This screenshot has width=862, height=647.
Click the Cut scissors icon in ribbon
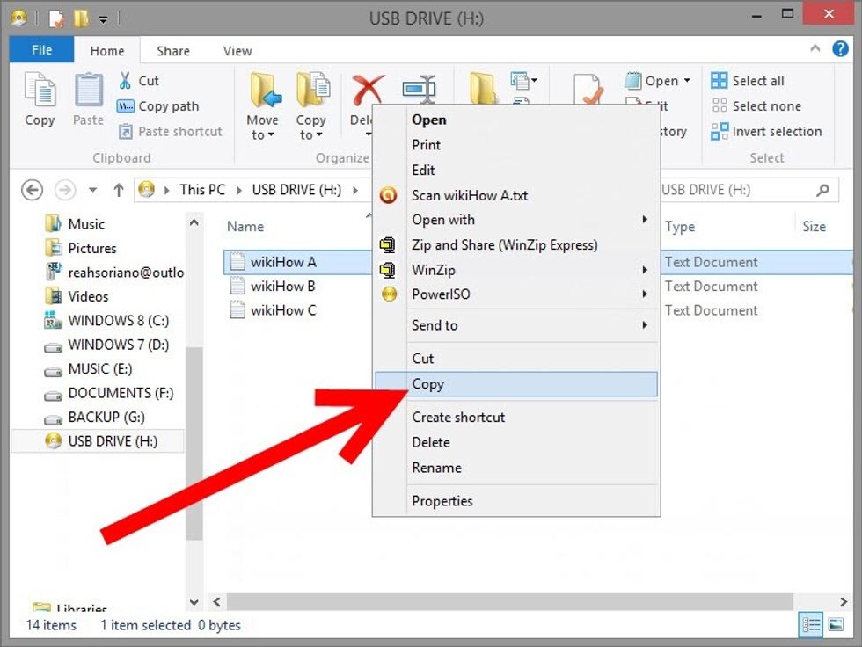click(x=126, y=81)
